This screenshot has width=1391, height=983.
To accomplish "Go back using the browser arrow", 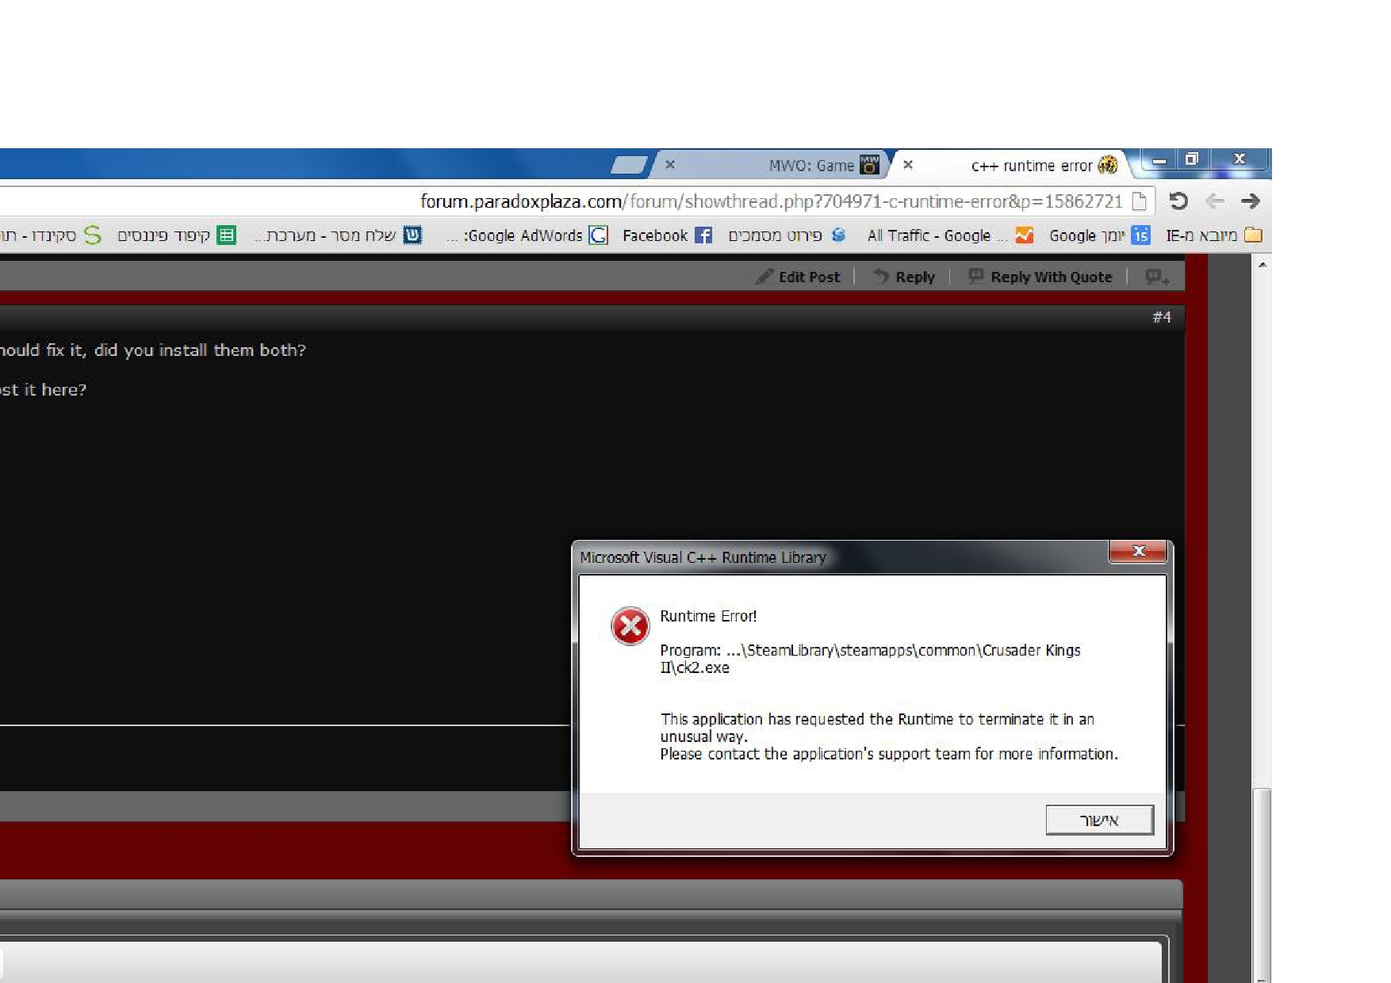I will point(1214,201).
